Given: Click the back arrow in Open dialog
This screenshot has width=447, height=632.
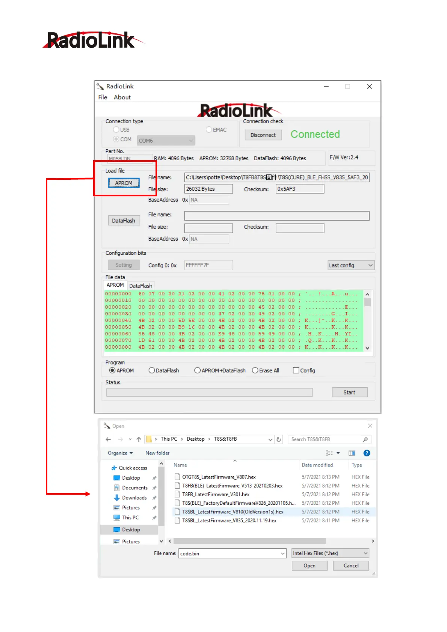Looking at the screenshot, I should point(108,439).
